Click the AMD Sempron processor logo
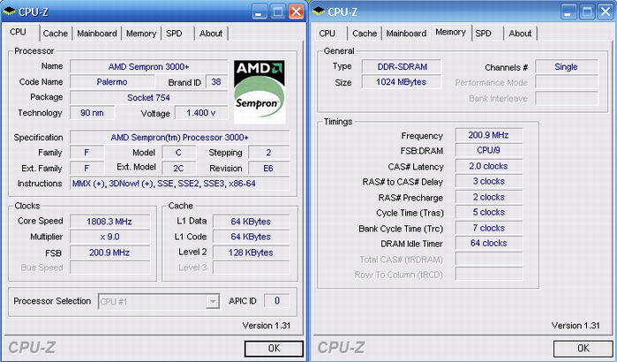Image resolution: width=617 pixels, height=362 pixels. click(x=260, y=91)
